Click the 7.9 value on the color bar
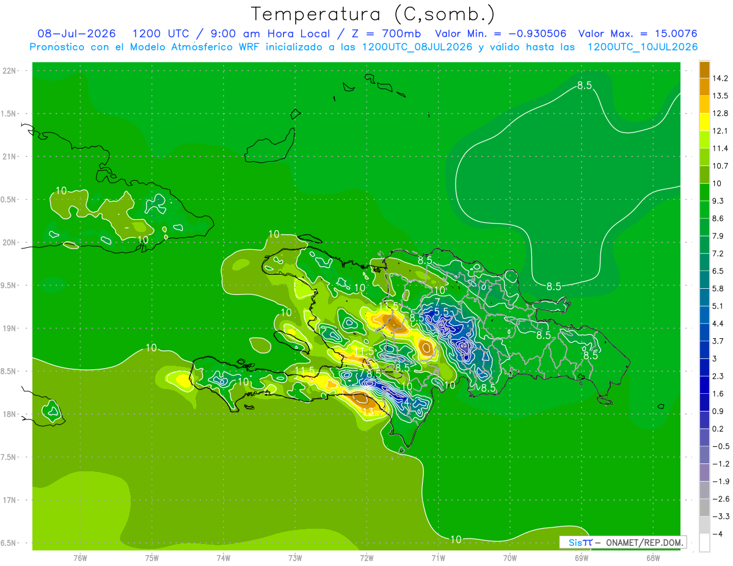Screen dimensions: 733x566 (718, 236)
